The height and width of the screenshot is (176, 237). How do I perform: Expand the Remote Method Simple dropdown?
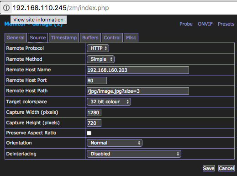pos(100,59)
